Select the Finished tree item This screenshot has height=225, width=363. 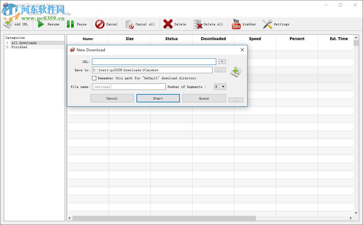point(19,47)
